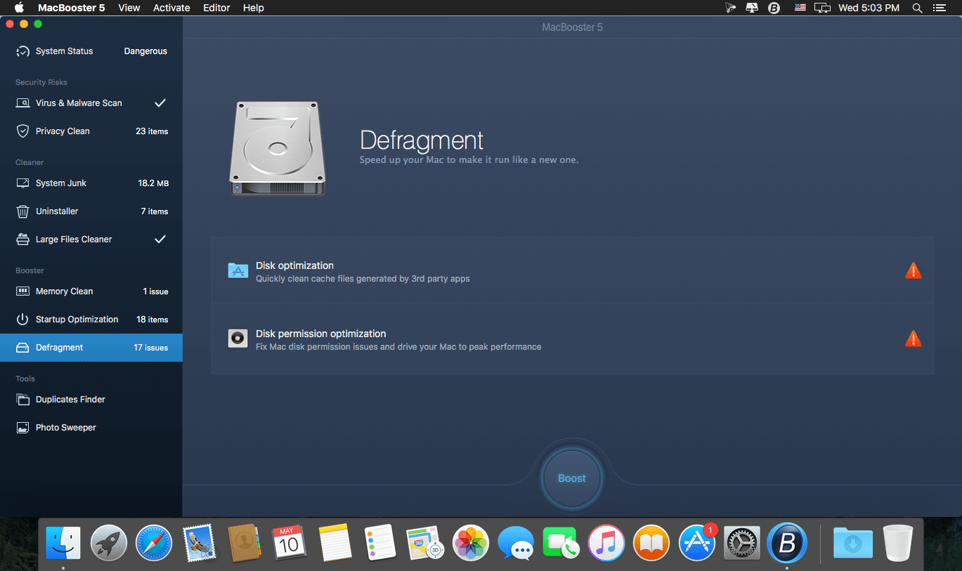Viewport: 962px width, 571px height.
Task: Click the Disk permission optimization disk icon
Action: pyautogui.click(x=238, y=339)
